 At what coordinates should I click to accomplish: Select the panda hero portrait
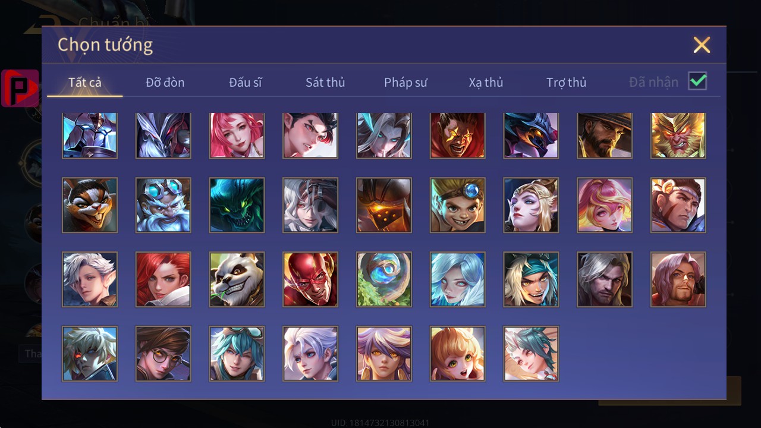[237, 279]
